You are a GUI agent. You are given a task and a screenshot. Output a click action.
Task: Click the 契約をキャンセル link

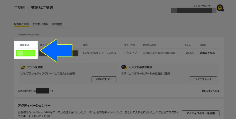point(210,91)
